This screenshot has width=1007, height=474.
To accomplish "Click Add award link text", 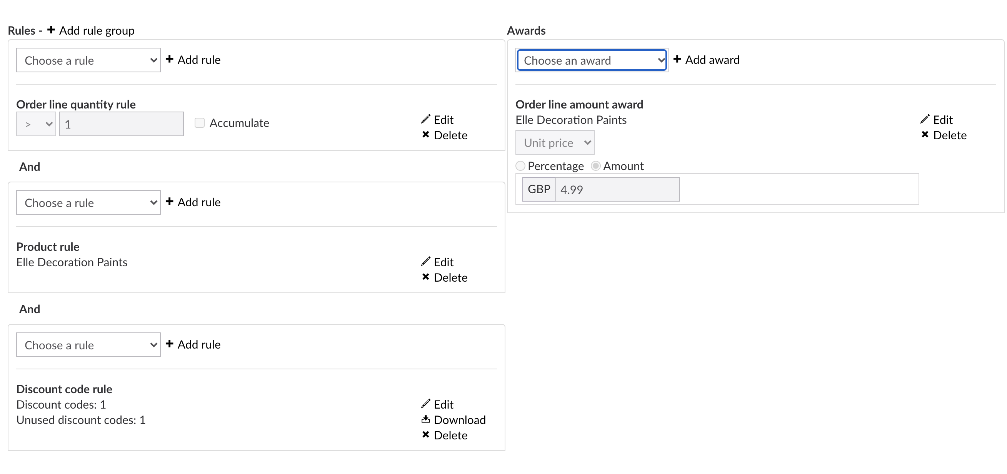I will coord(712,60).
